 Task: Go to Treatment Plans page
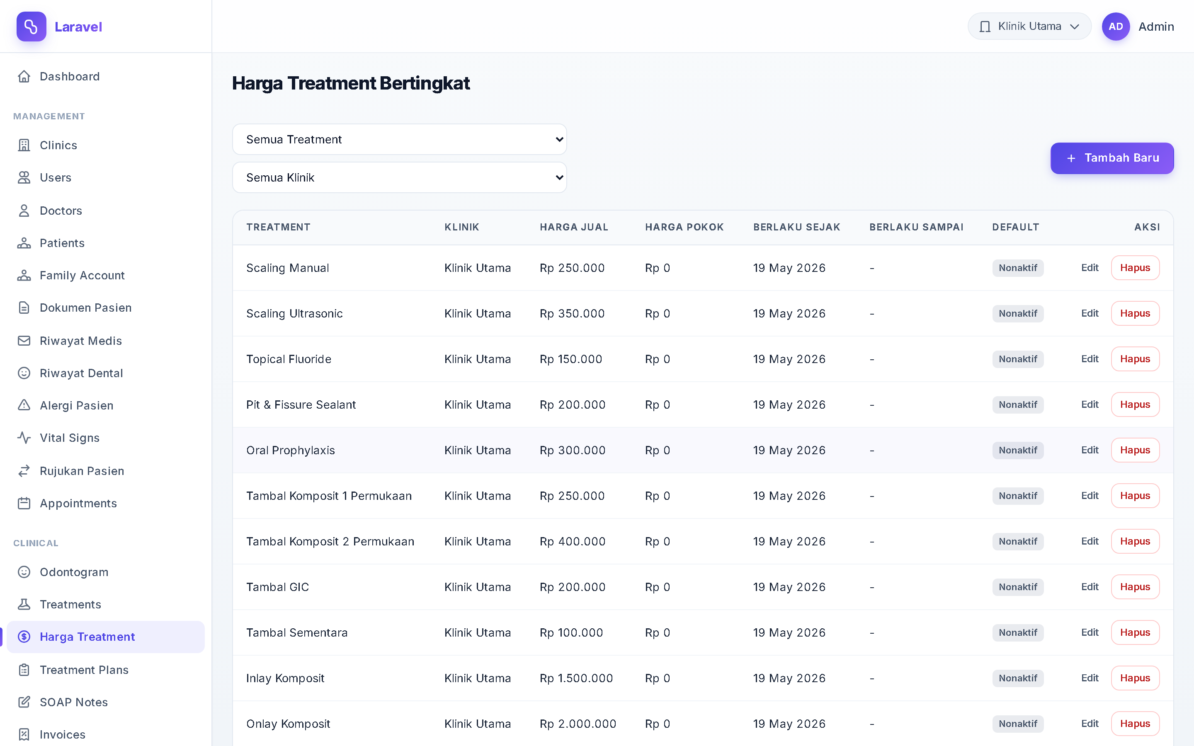[x=106, y=670]
